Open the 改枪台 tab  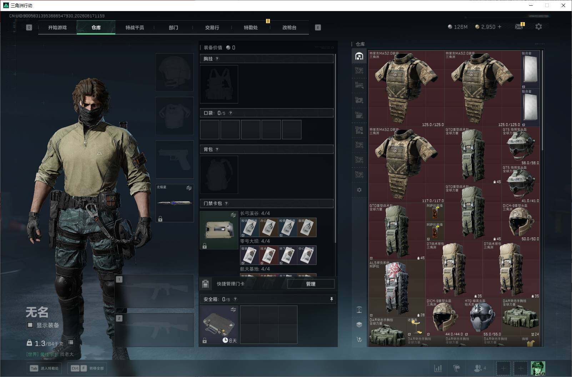[289, 27]
